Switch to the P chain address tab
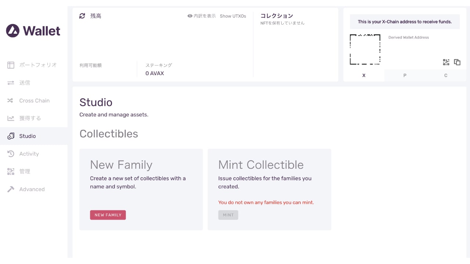Screen dimensions: 470x264 405,75
